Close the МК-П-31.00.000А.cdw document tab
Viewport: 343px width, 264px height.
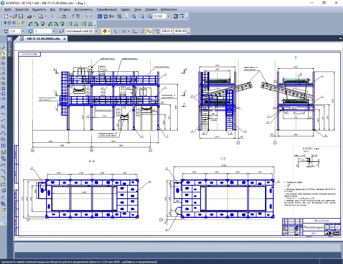(65, 39)
